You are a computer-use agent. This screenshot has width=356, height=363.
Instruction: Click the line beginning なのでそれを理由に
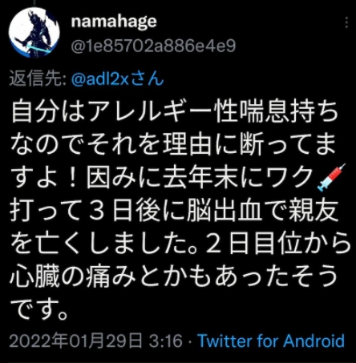tap(173, 144)
